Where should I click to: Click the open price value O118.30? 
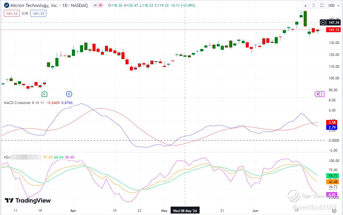point(115,6)
